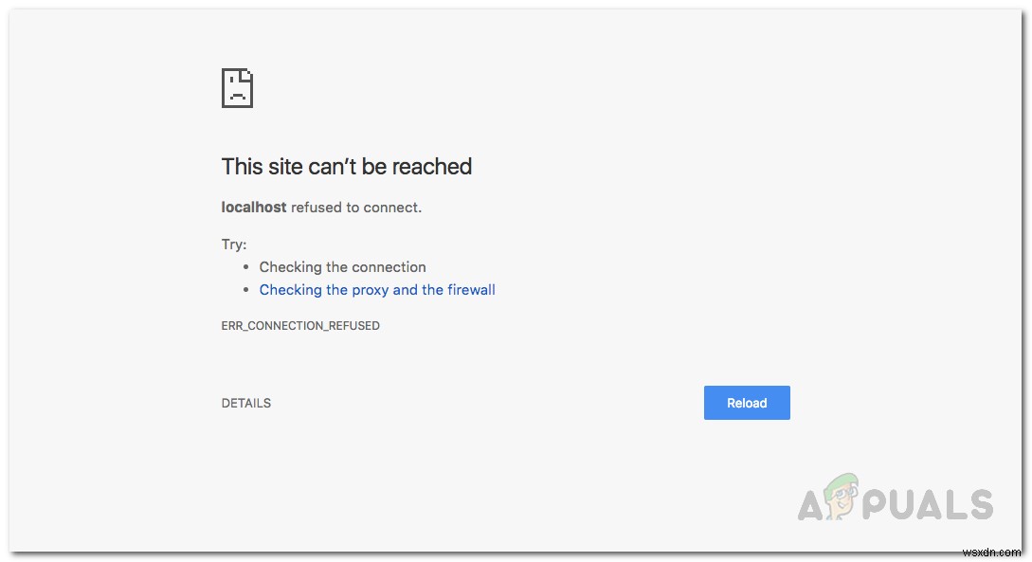Click the 'This site can't be reached' heading
The height and width of the screenshot is (562, 1032).
pyautogui.click(x=346, y=167)
